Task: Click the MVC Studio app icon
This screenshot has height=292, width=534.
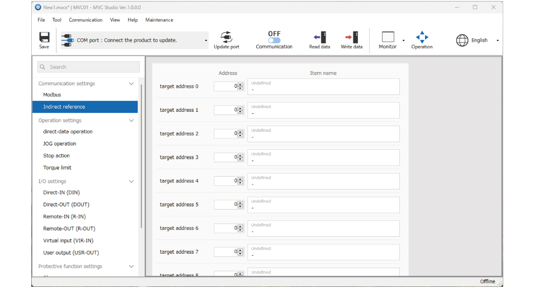Action: pos(38,7)
